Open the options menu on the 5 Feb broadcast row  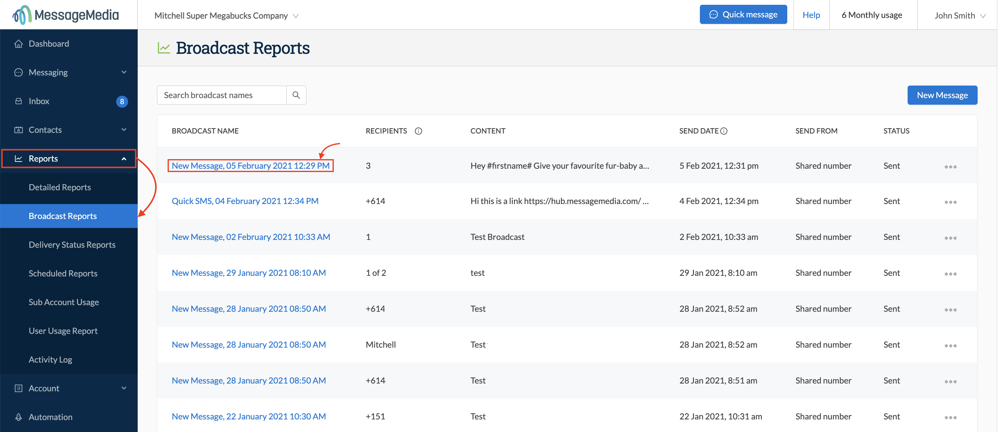click(951, 166)
